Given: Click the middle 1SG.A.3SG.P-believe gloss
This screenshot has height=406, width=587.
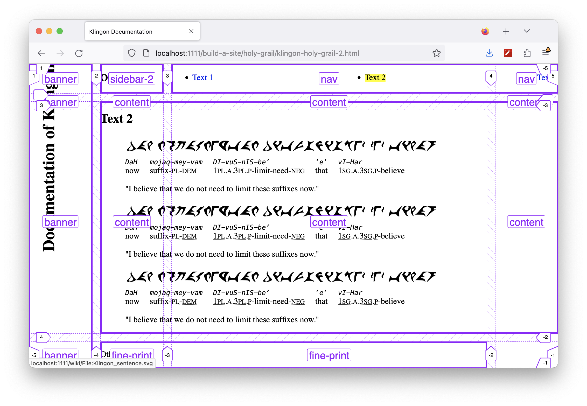Looking at the screenshot, I should pos(371,236).
